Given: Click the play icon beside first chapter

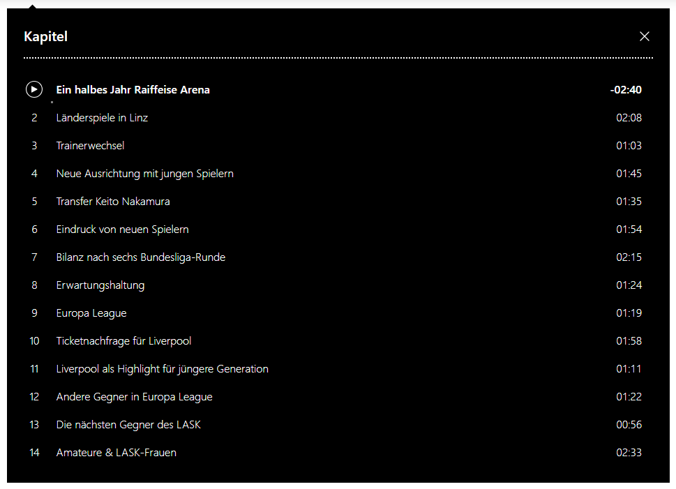Looking at the screenshot, I should [x=34, y=90].
